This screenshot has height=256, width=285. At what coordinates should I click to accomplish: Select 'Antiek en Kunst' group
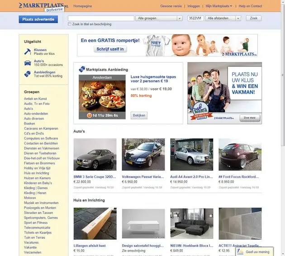(35, 99)
